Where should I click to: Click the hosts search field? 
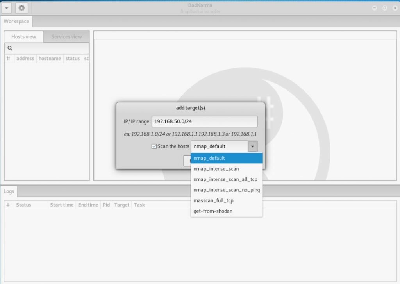pyautogui.click(x=47, y=48)
